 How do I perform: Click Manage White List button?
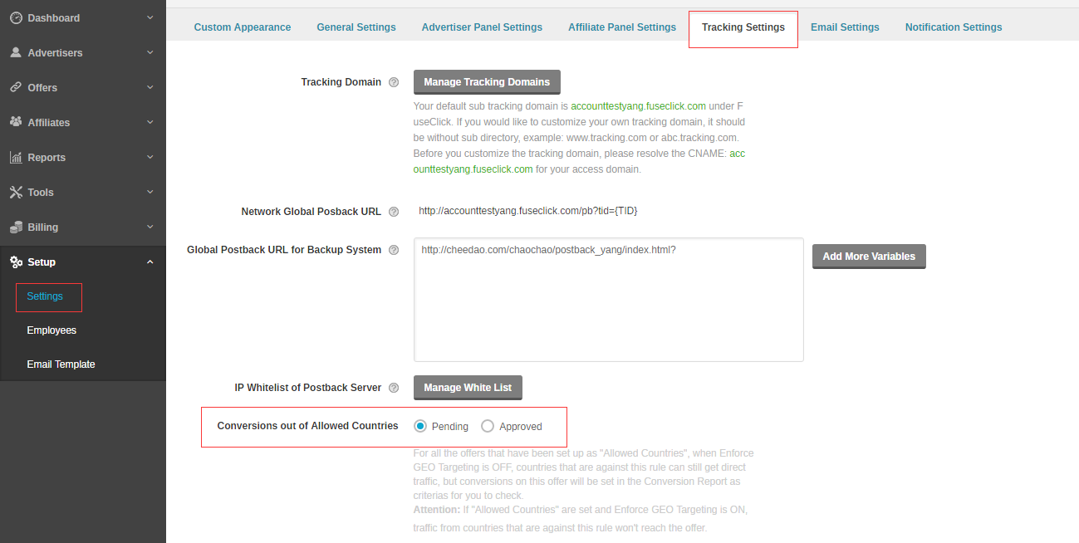pyautogui.click(x=468, y=388)
